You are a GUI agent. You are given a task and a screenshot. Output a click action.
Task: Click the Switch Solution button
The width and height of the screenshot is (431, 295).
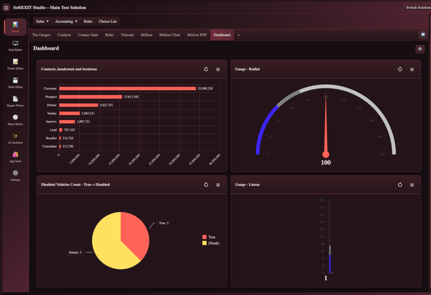418,8
